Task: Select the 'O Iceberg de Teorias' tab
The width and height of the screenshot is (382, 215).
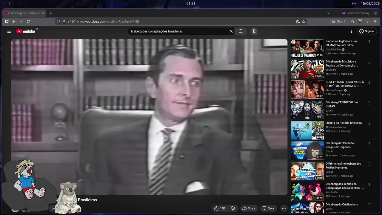Action: (x=24, y=13)
